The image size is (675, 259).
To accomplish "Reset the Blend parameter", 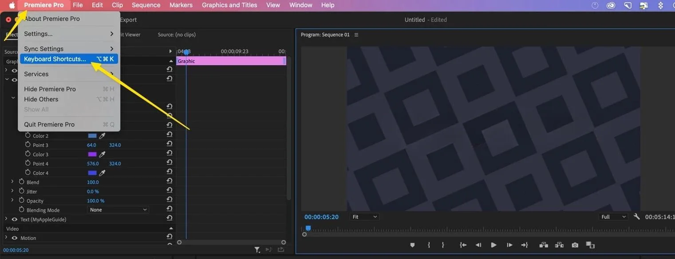I will pos(170,181).
